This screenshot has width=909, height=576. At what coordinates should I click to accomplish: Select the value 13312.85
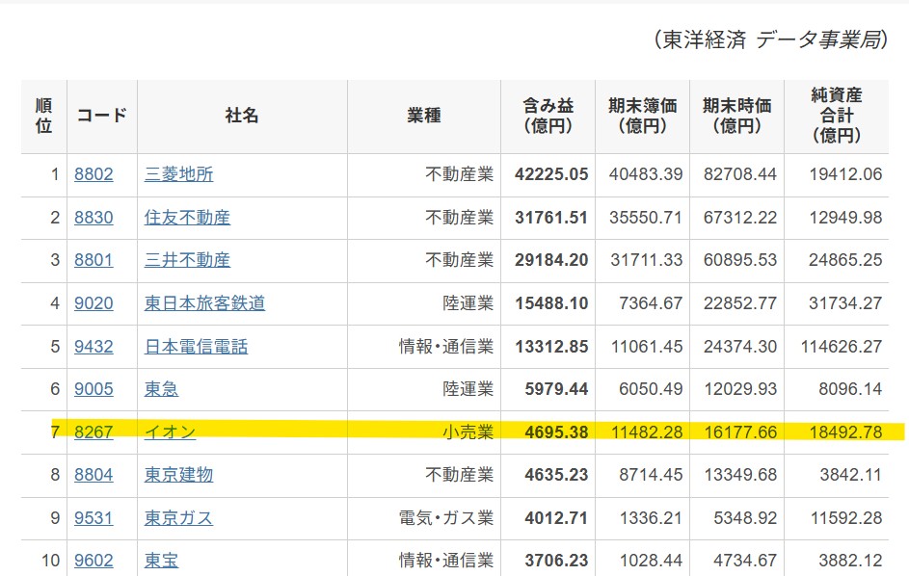coord(551,347)
